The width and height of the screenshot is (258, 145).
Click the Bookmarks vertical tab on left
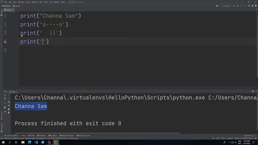2,127
